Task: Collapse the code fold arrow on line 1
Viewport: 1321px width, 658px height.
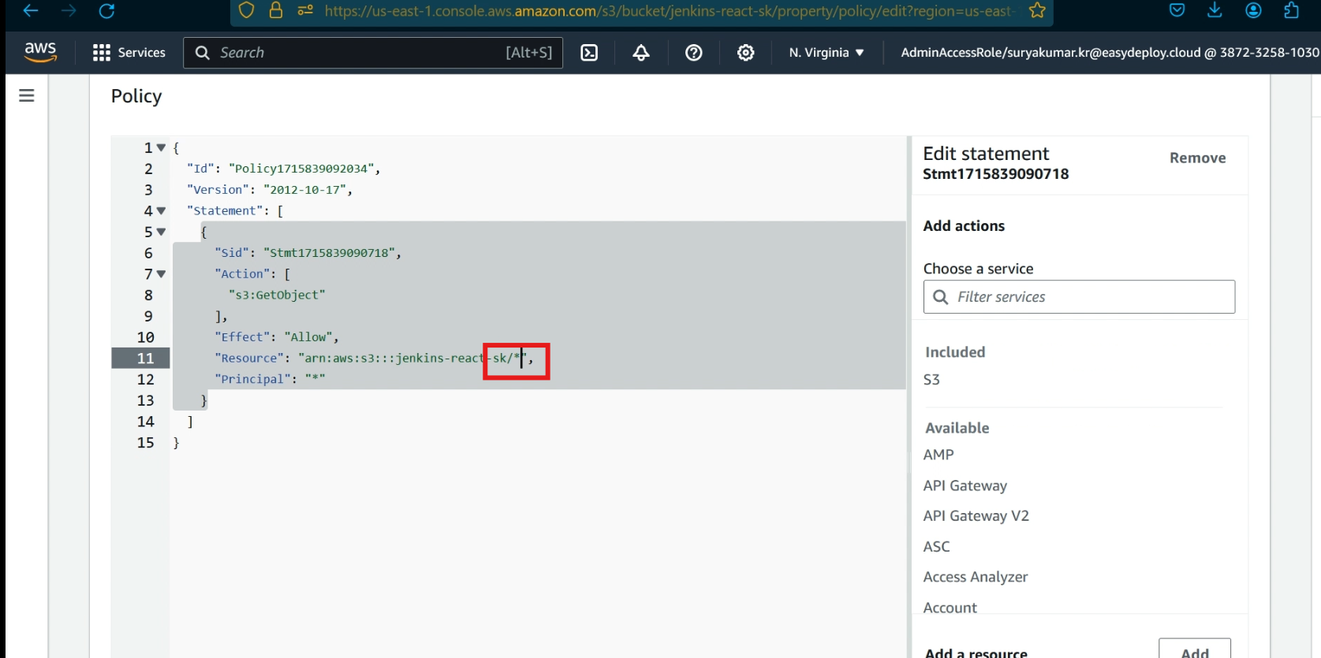Action: point(161,148)
